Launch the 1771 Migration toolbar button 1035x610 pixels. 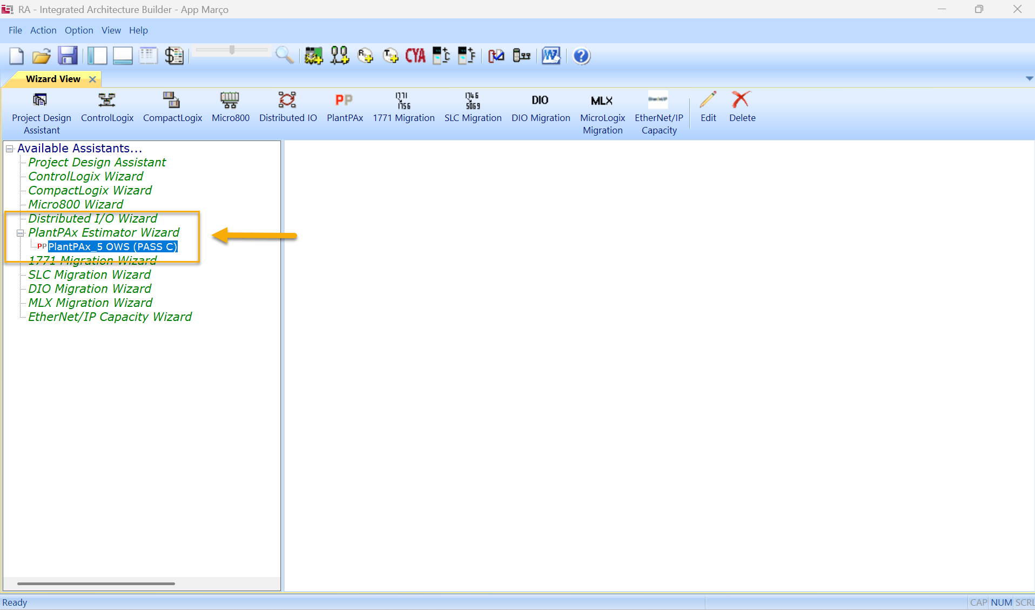(404, 108)
